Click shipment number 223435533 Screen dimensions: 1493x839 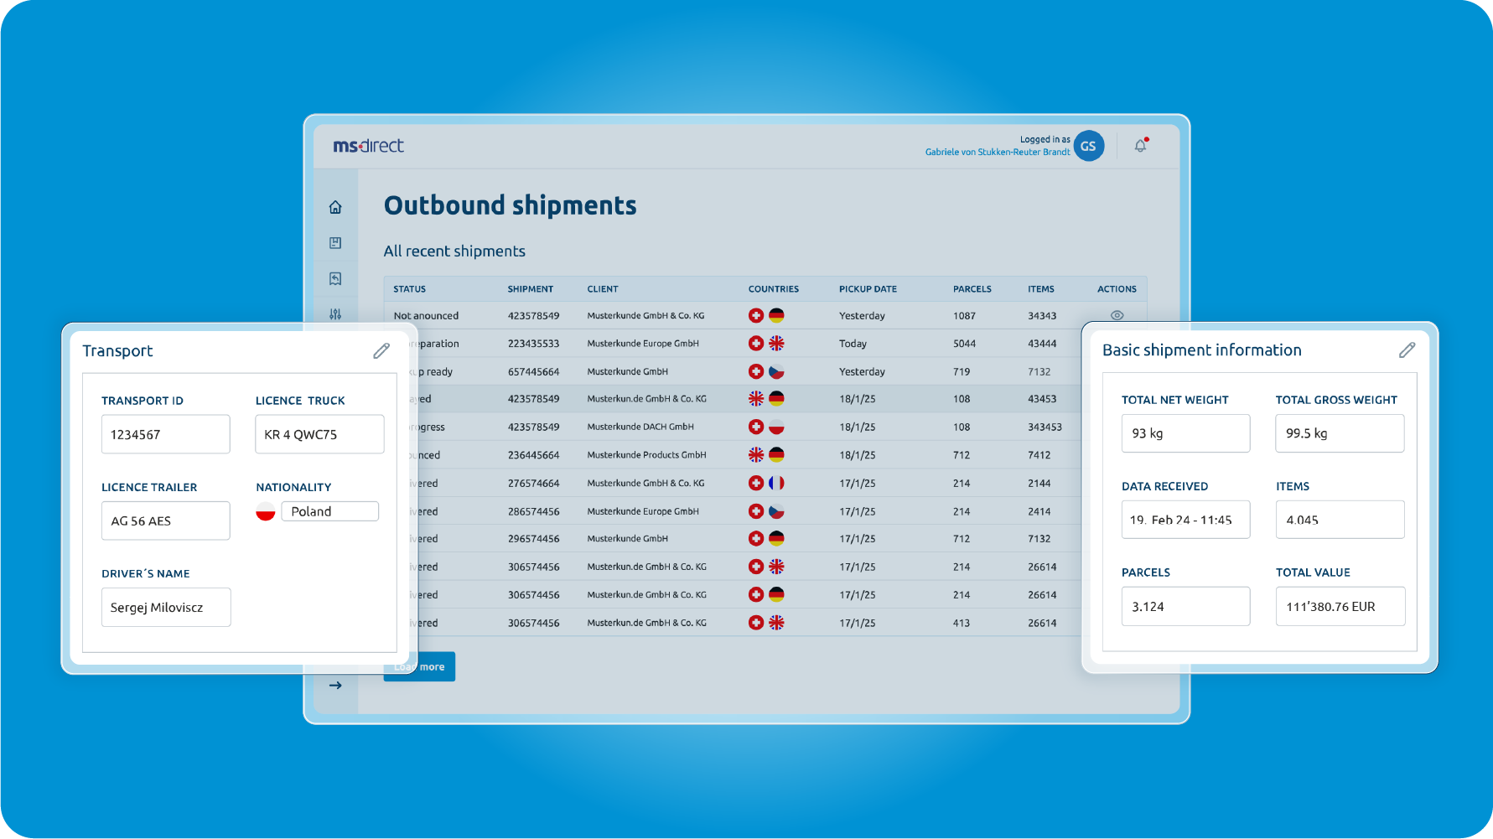[533, 344]
